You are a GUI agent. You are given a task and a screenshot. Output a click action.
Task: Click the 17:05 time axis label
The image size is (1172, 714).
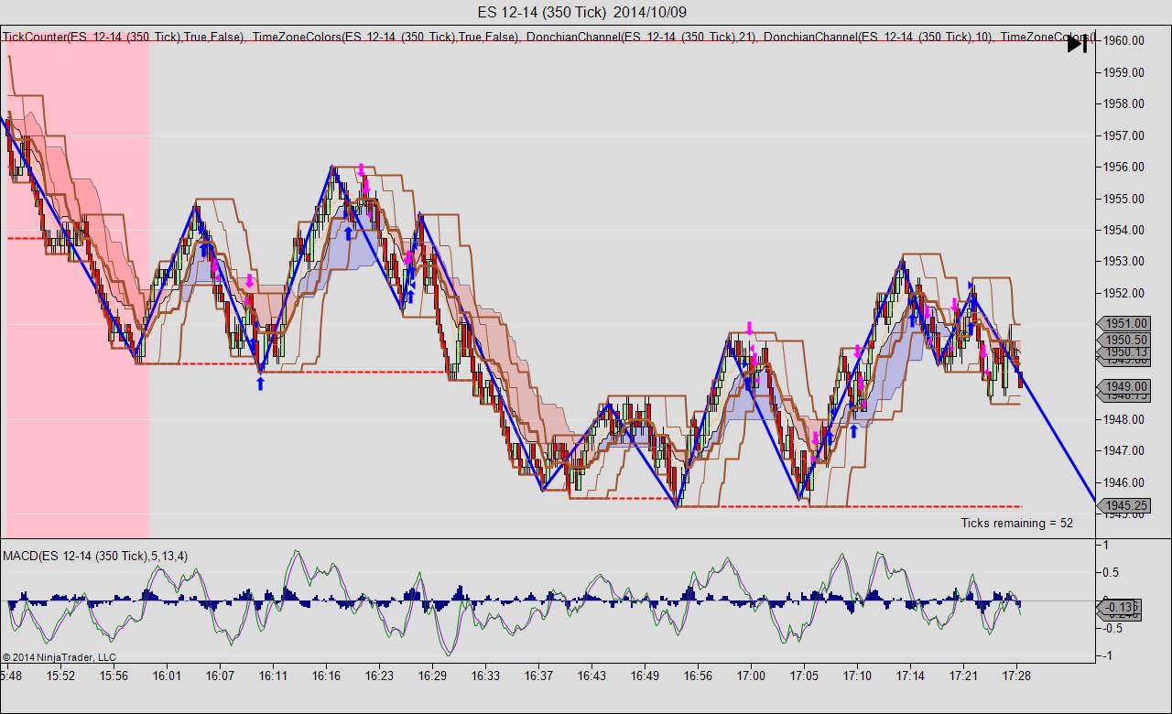804,676
